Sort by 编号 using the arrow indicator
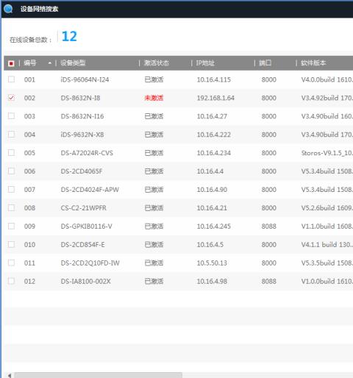This screenshot has width=353, height=378. [50, 63]
